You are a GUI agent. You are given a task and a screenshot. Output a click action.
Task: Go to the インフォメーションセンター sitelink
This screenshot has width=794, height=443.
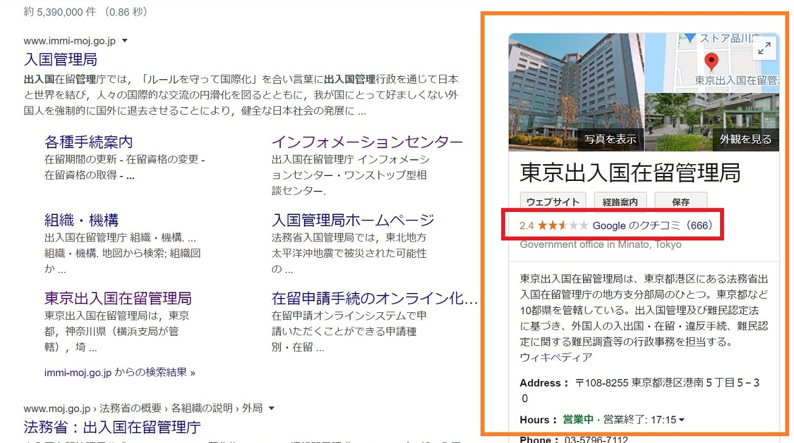click(367, 142)
